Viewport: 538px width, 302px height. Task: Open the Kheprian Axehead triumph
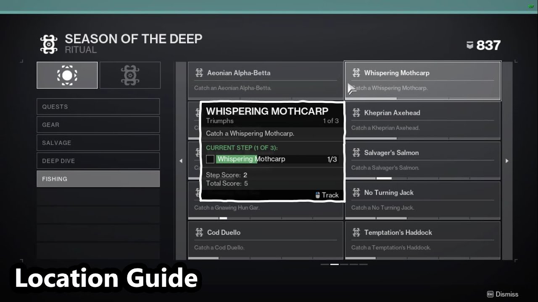[422, 120]
